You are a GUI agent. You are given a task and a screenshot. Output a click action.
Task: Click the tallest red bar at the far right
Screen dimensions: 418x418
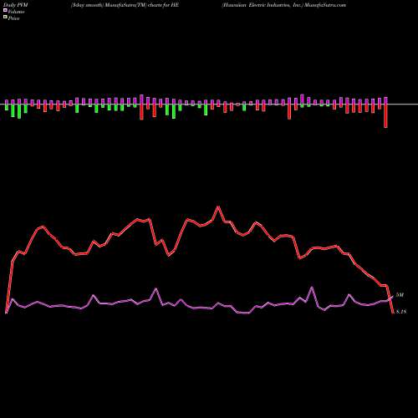pyautogui.click(x=385, y=115)
